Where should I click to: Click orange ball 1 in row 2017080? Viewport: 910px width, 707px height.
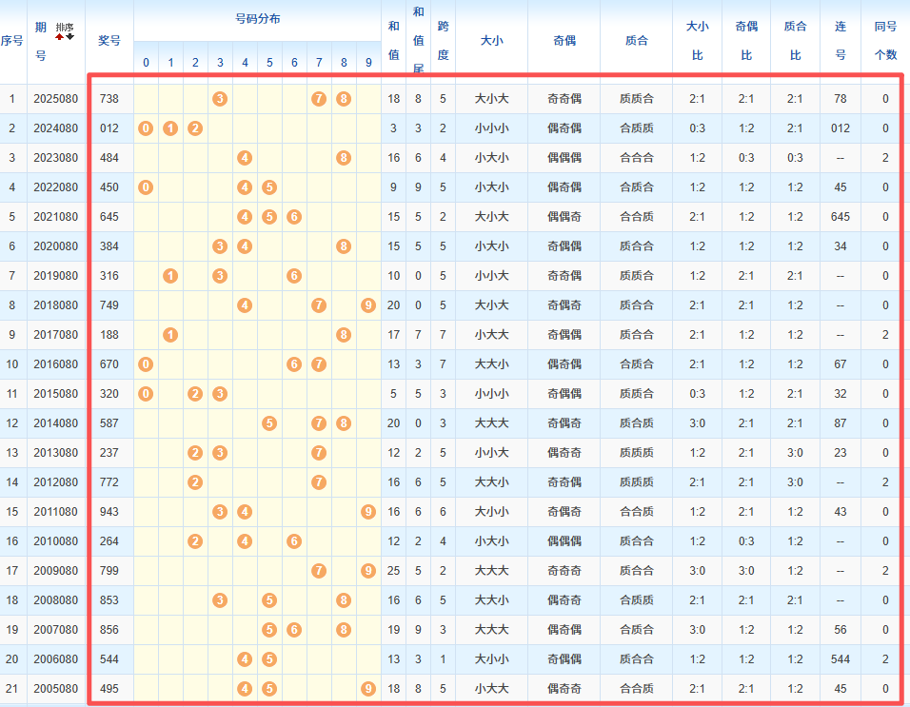[170, 335]
